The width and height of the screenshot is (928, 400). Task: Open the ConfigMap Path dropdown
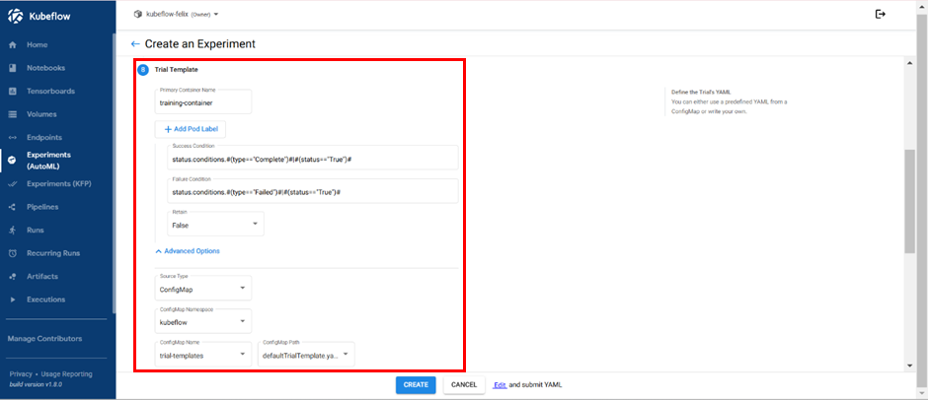(306, 354)
